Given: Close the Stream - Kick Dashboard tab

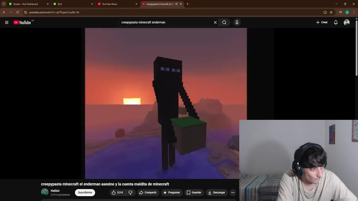Looking at the screenshot, I should point(48,4).
